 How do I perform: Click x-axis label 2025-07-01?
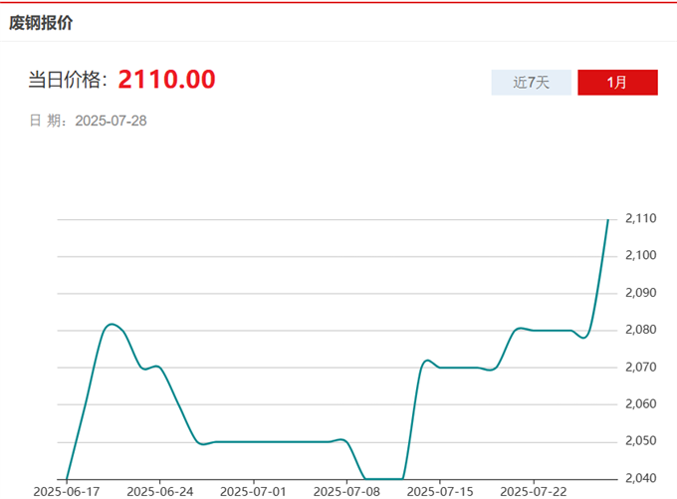[253, 491]
